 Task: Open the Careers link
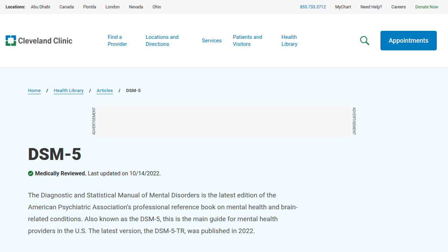(x=399, y=7)
